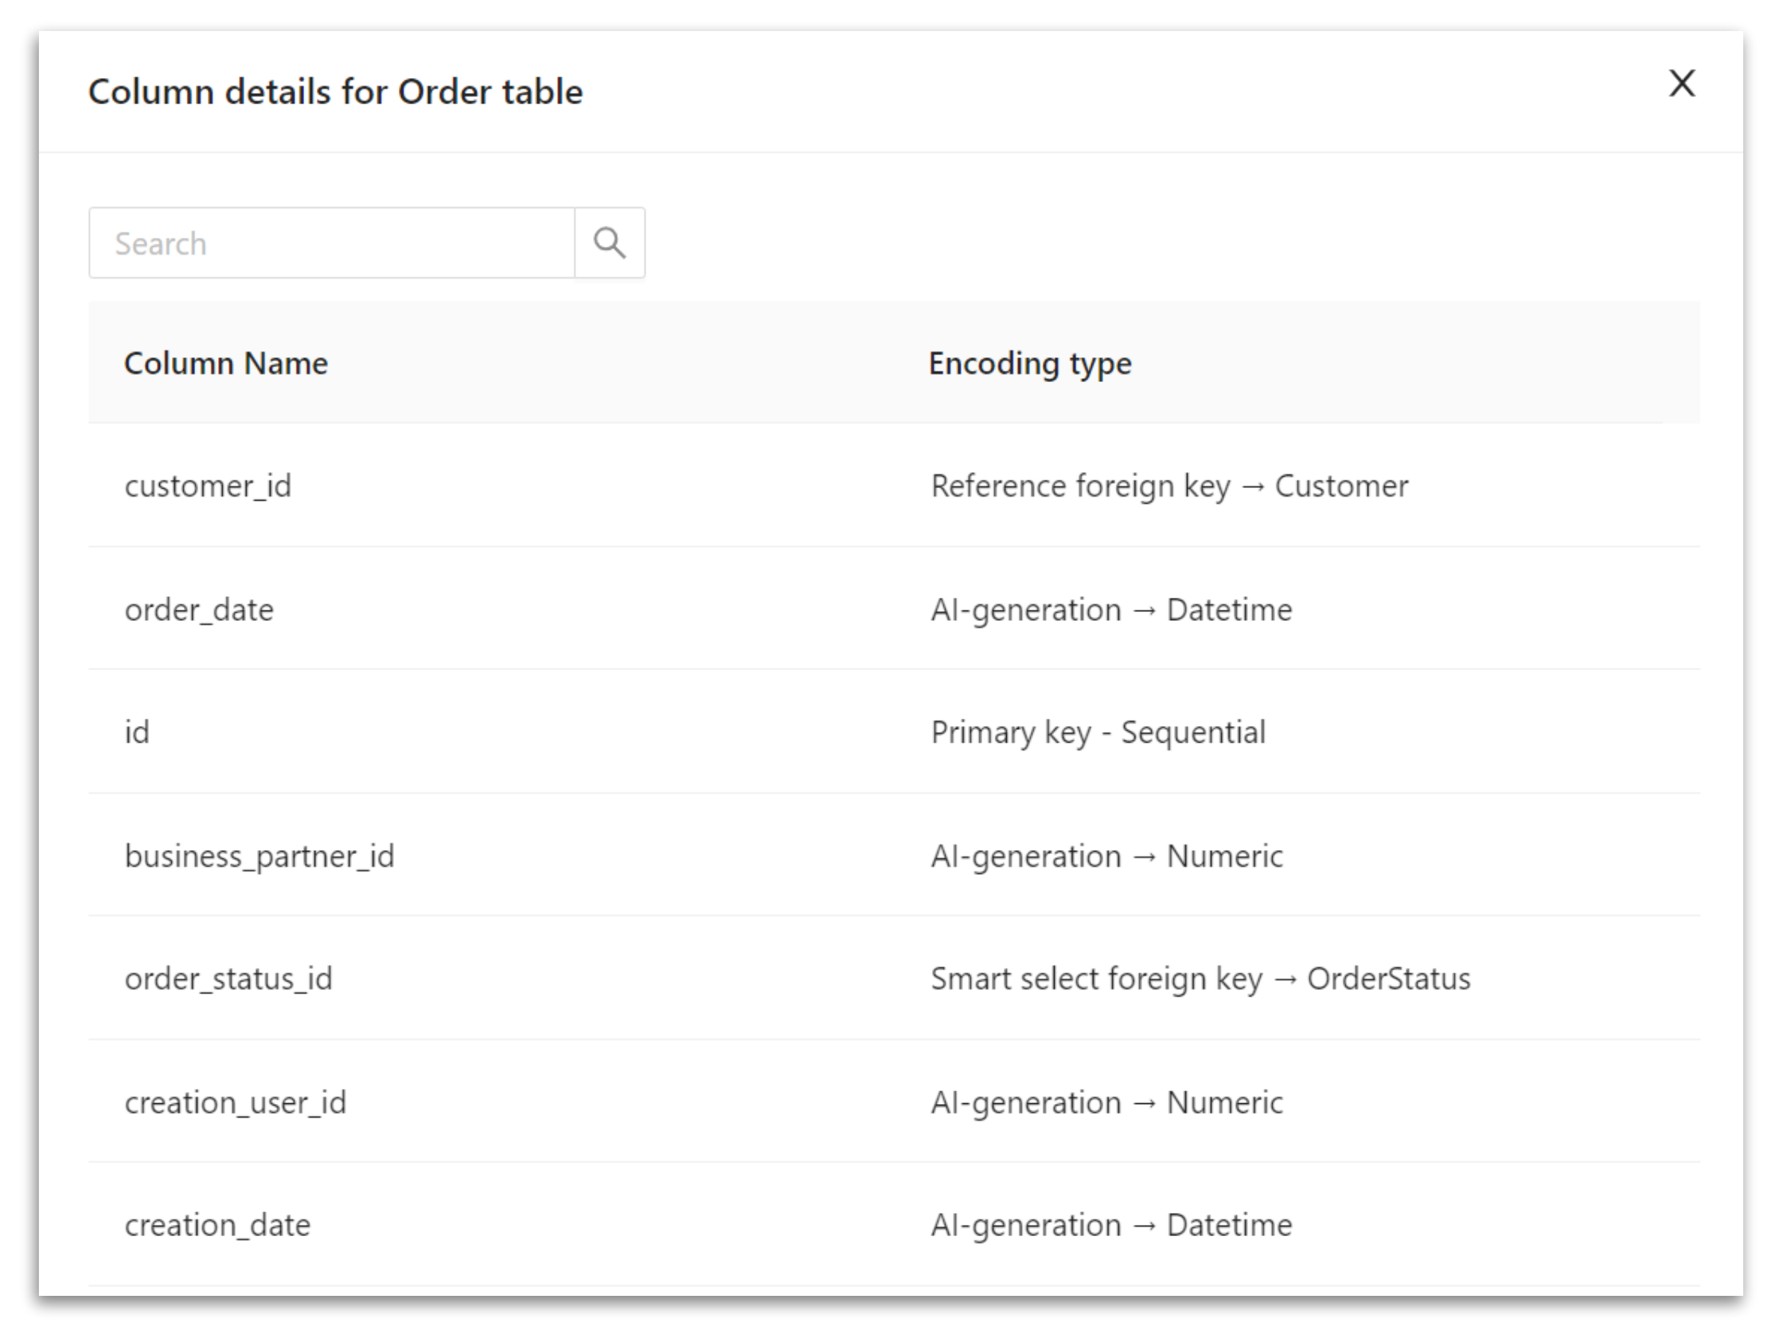Click the creation_user_id column name

(235, 1102)
